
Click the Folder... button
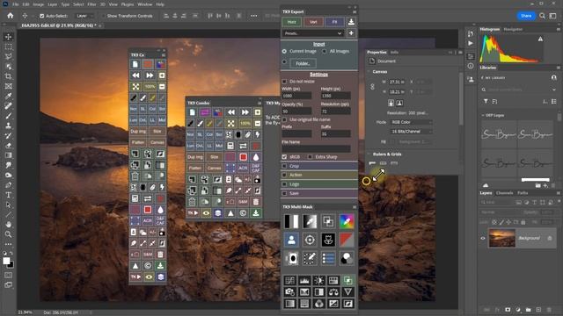click(x=303, y=63)
